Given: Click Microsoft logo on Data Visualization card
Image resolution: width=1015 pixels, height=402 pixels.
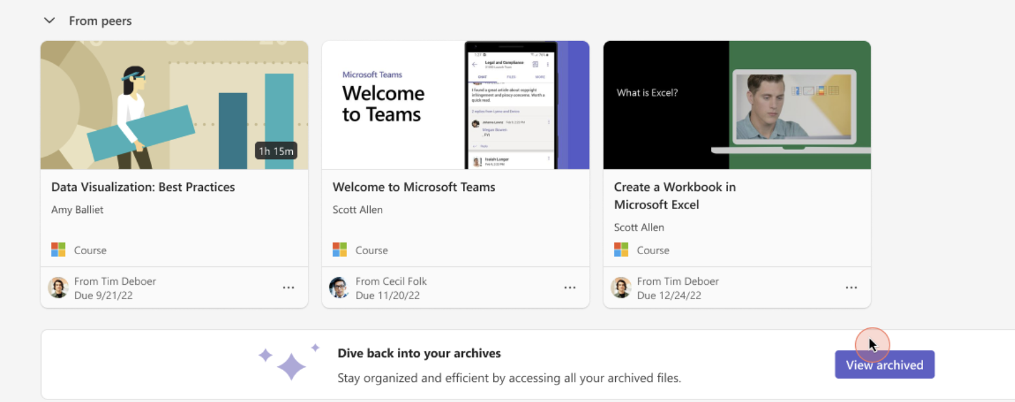Looking at the screenshot, I should pyautogui.click(x=58, y=250).
